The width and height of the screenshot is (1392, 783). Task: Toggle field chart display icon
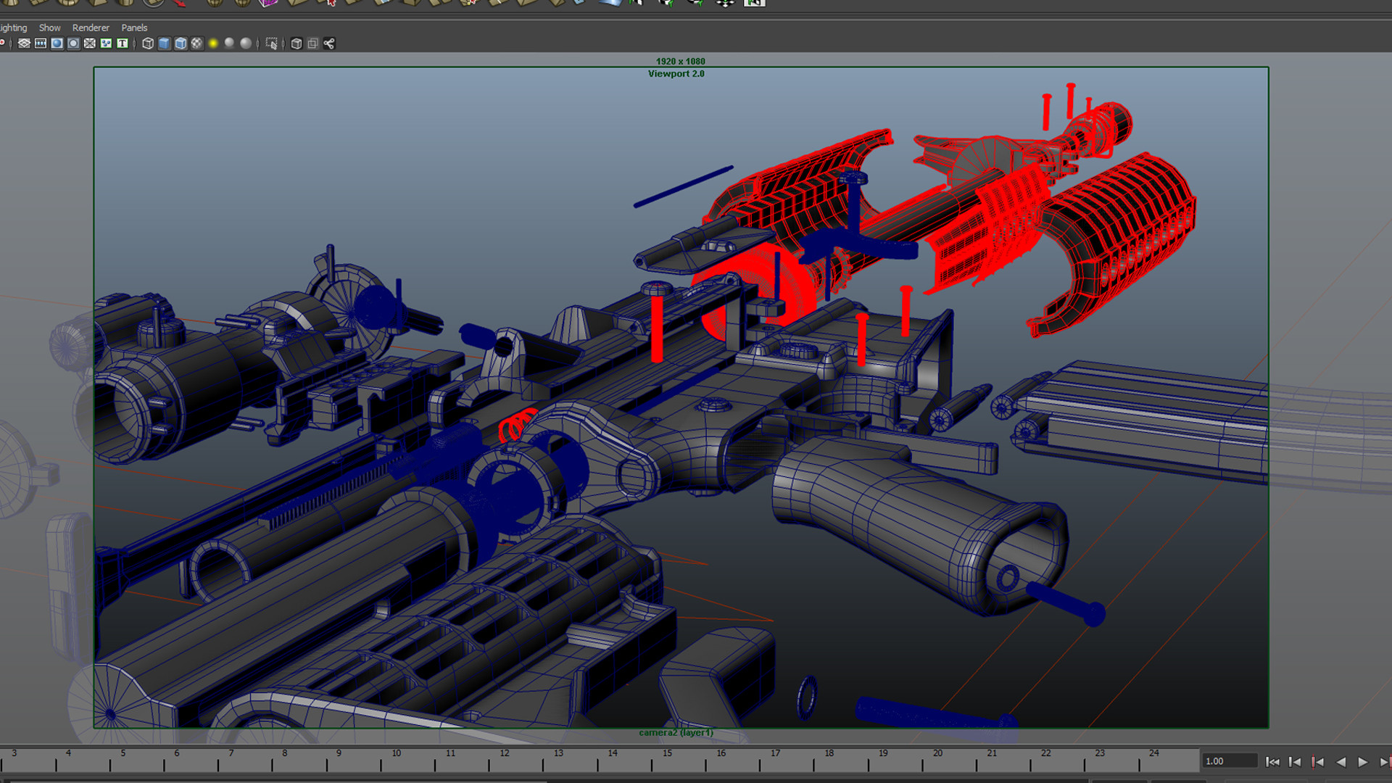90,43
